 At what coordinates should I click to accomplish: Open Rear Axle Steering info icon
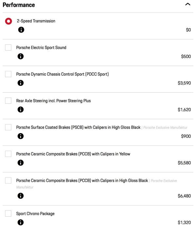pyautogui.click(x=21, y=109)
